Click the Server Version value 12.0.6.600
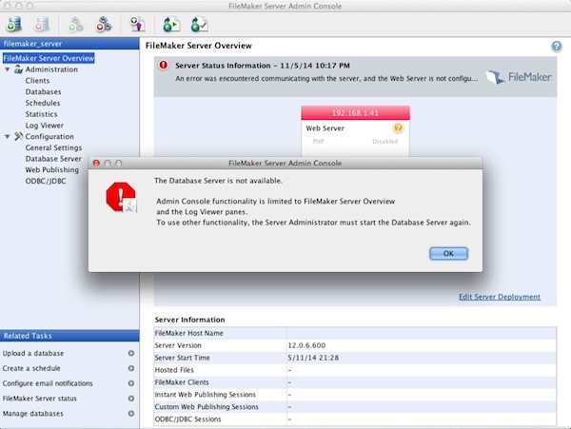Image resolution: width=571 pixels, height=429 pixels. [x=306, y=345]
